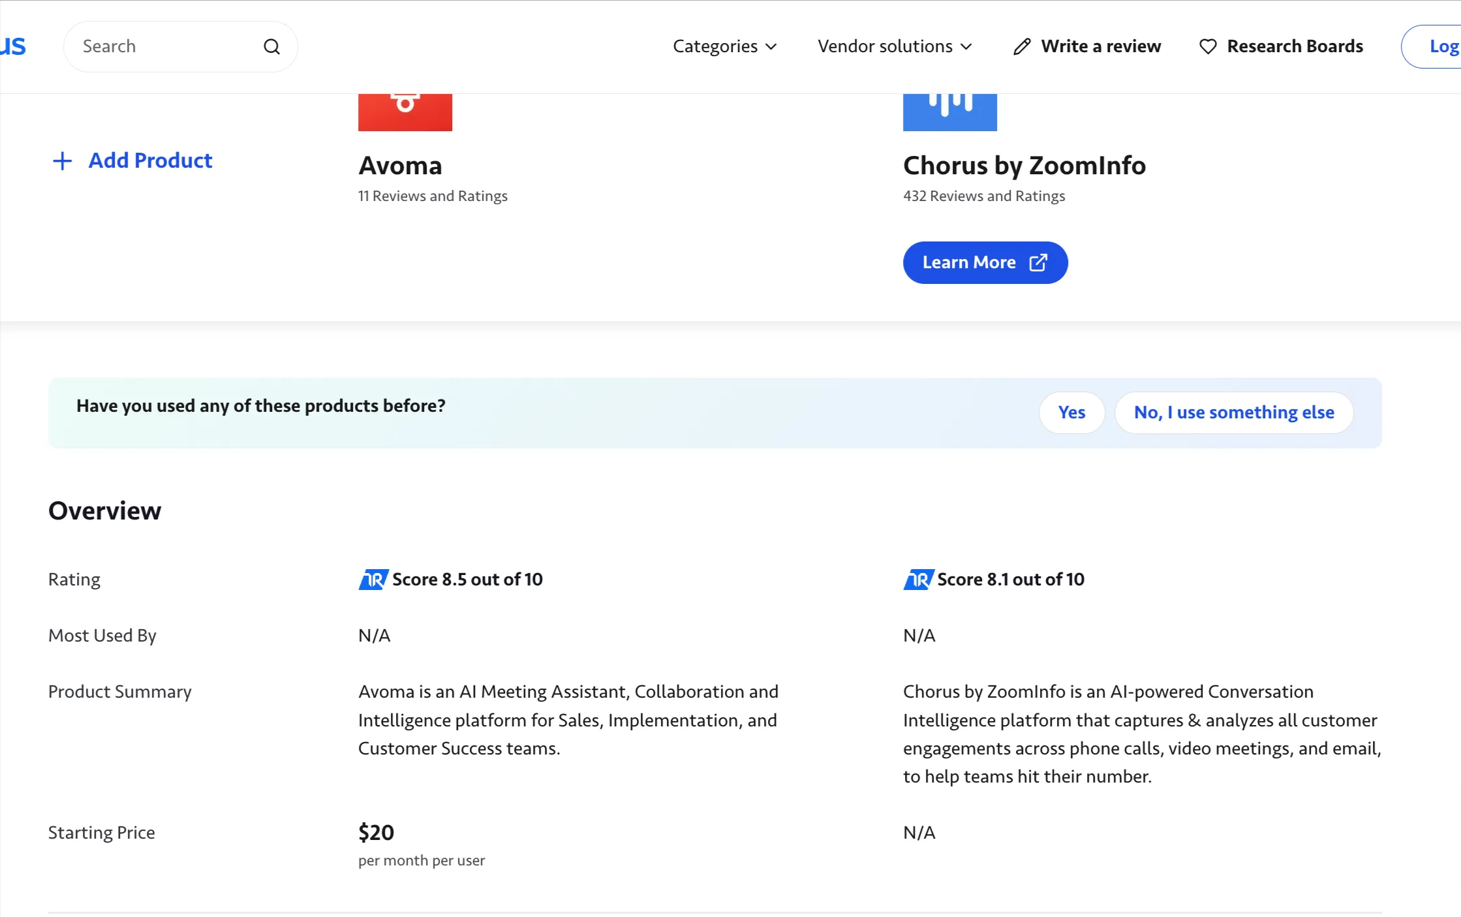Image resolution: width=1461 pixels, height=917 pixels.
Task: Click the Rating row label
Action: pos(74,580)
